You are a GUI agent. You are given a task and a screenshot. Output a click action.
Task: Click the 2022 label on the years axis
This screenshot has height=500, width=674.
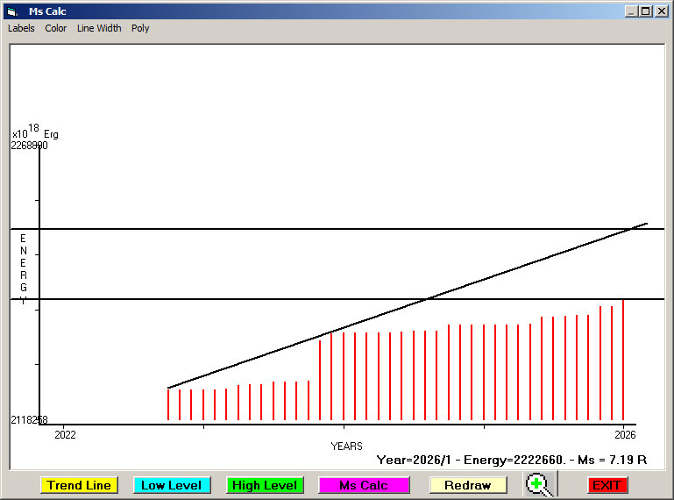click(x=65, y=434)
